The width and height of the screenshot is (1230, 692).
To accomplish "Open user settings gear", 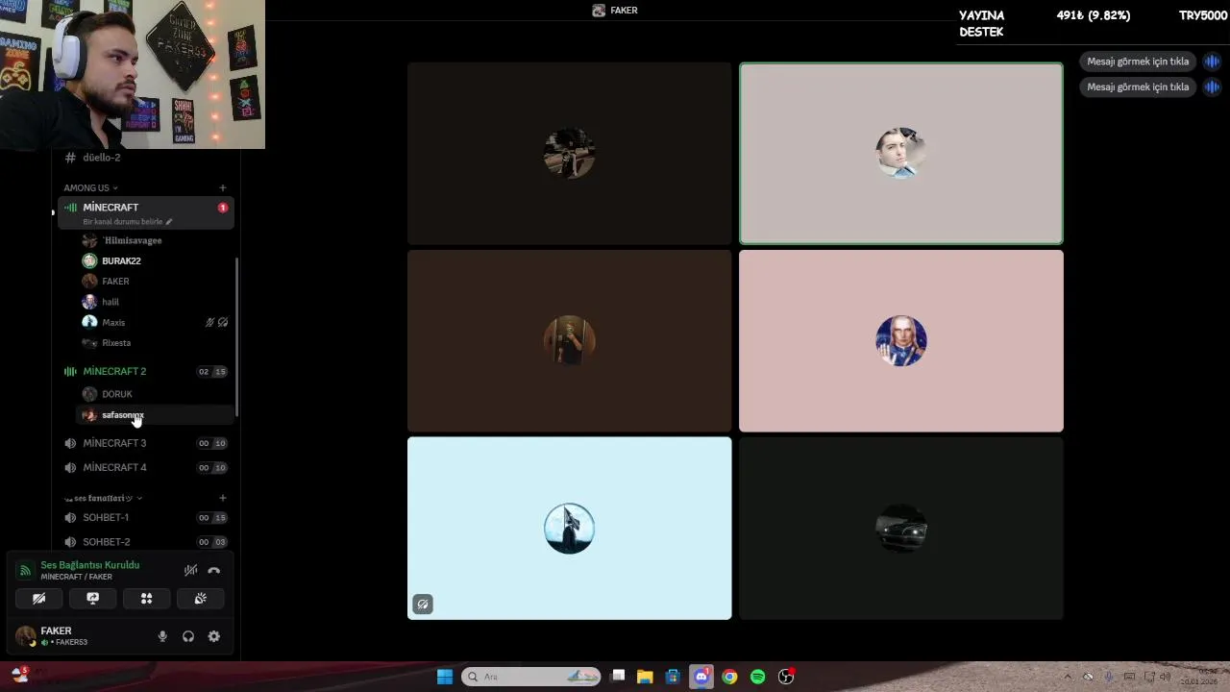I will point(214,636).
